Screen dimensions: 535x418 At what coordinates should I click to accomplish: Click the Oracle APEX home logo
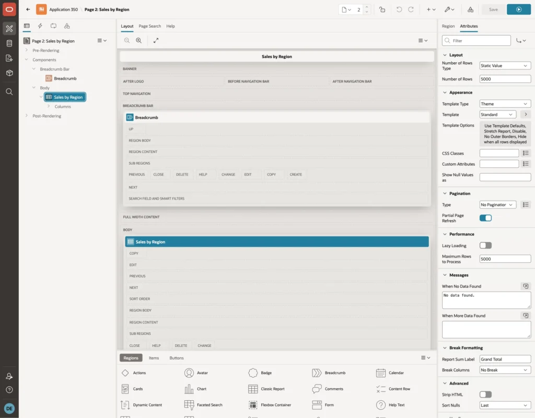(9, 9)
